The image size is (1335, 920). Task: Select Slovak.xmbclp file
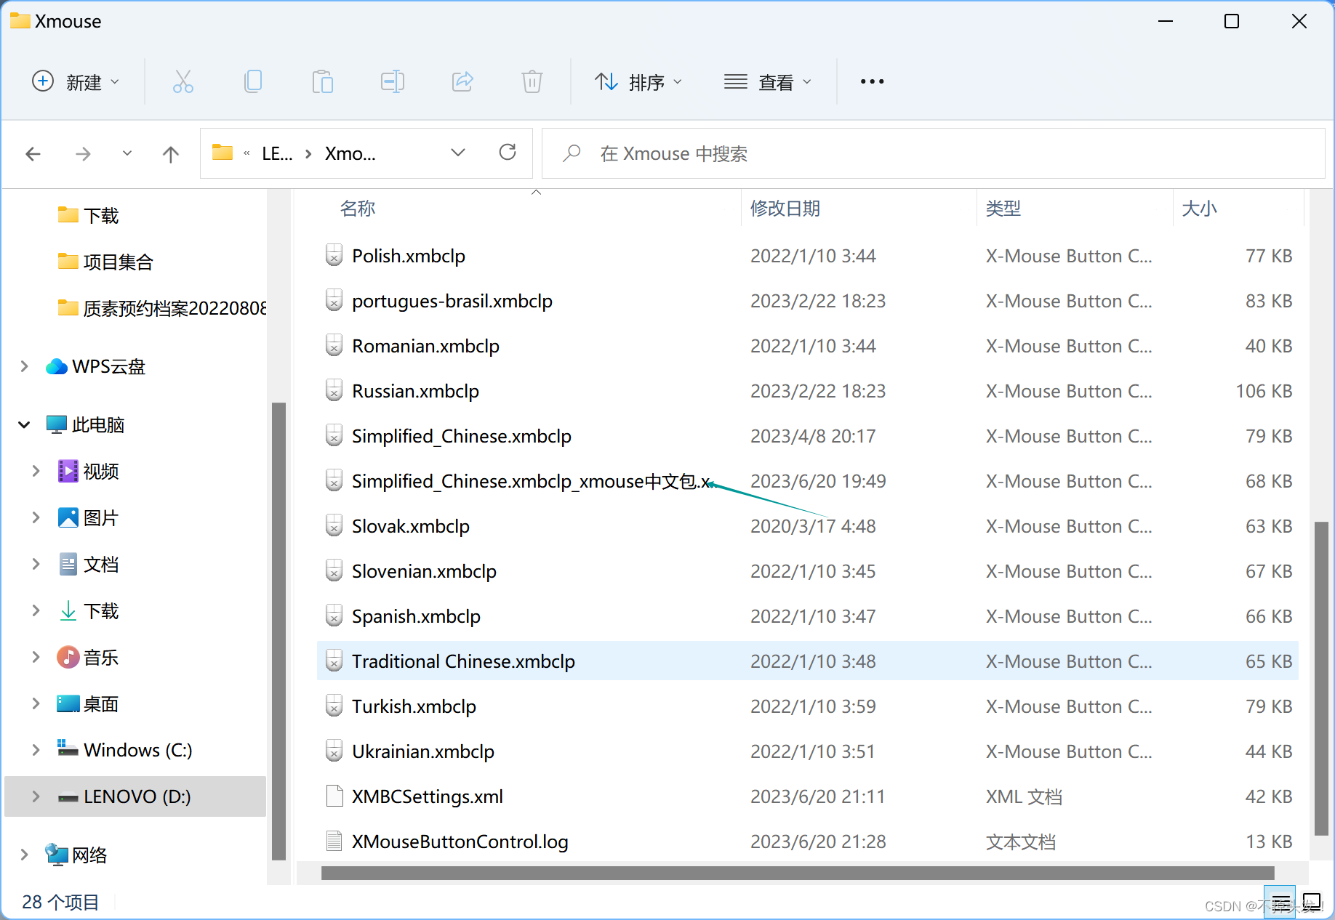pos(808,526)
